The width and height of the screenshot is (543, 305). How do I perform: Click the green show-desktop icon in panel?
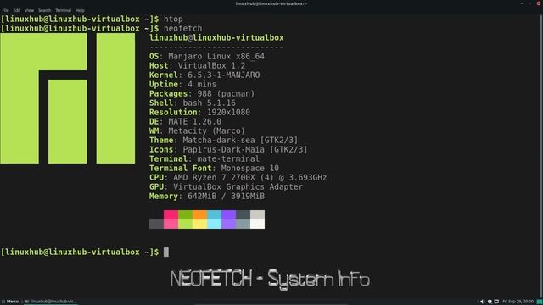(540, 302)
